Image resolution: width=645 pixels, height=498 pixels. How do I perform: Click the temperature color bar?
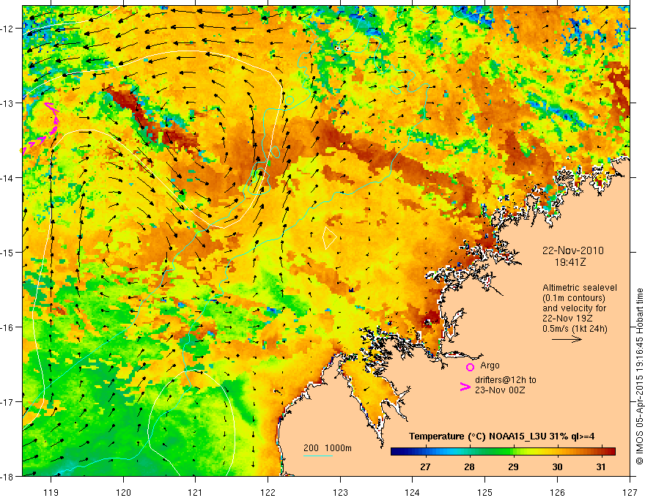[503, 452]
